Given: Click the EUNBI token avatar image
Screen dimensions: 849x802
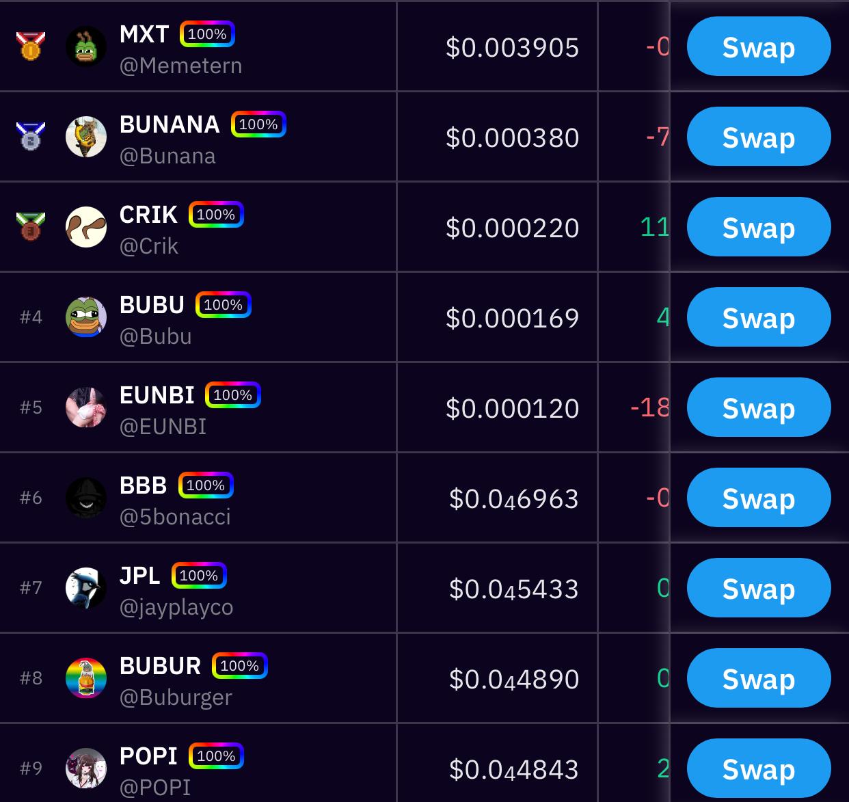Looking at the screenshot, I should (86, 407).
